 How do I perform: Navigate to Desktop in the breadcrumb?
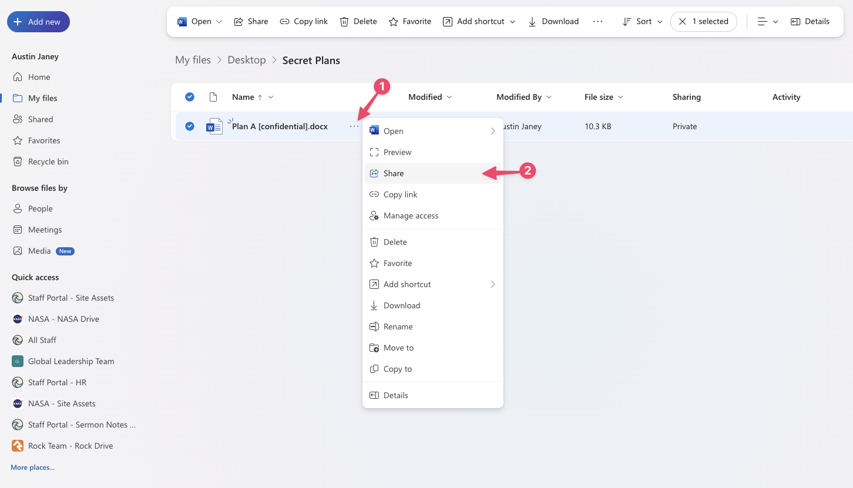click(x=247, y=60)
